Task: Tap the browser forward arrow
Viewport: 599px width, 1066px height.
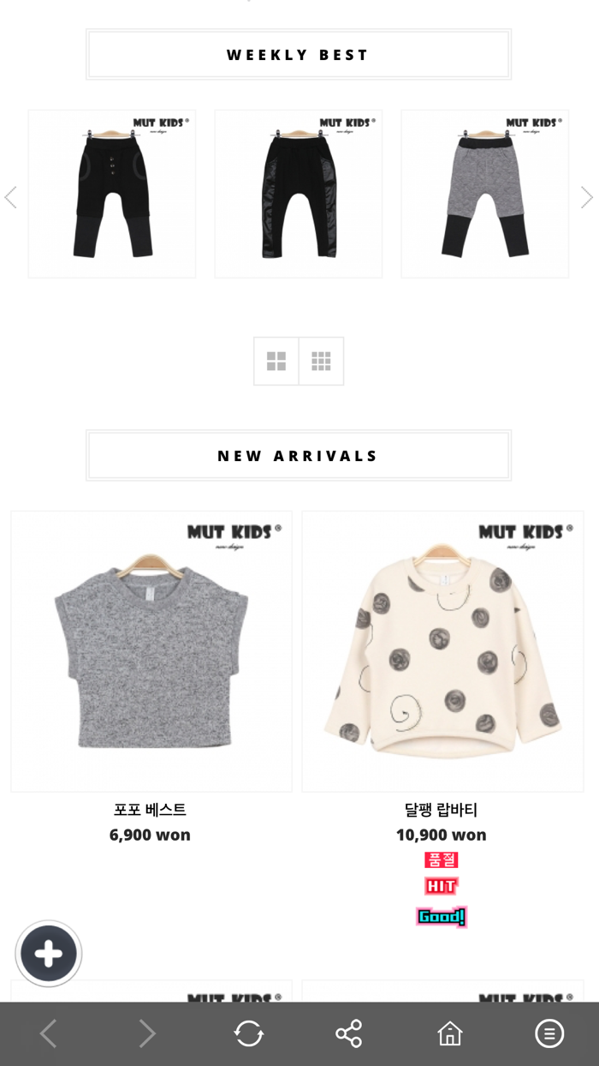Action: click(148, 1033)
